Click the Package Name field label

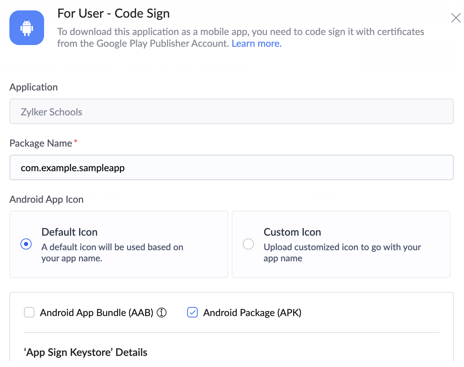tap(41, 143)
